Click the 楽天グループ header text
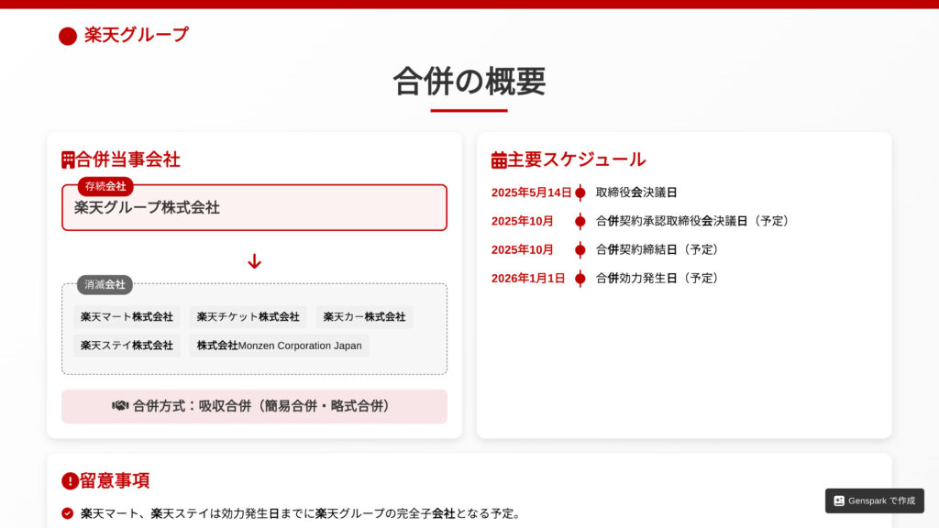This screenshot has height=528, width=939. [x=137, y=35]
